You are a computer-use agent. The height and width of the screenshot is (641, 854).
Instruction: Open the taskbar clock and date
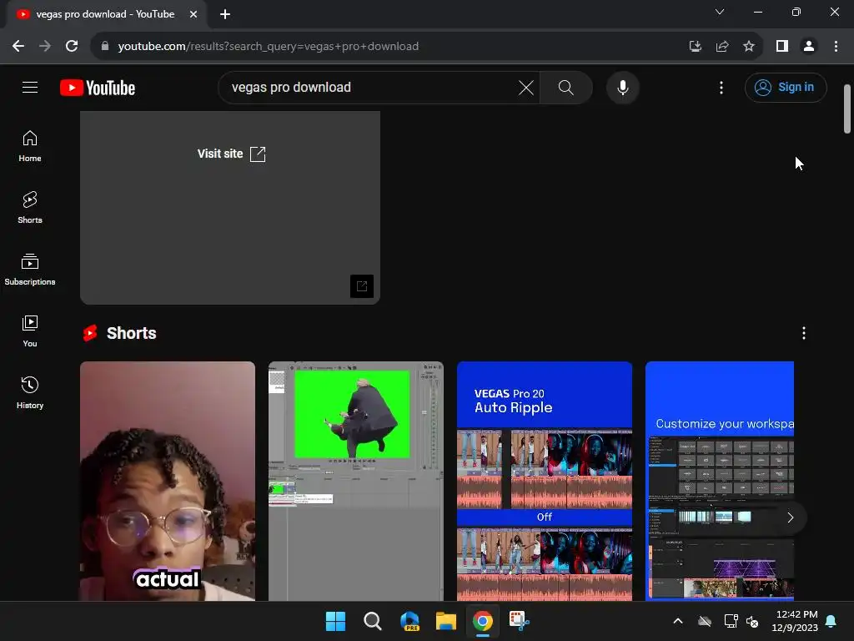pyautogui.click(x=795, y=621)
